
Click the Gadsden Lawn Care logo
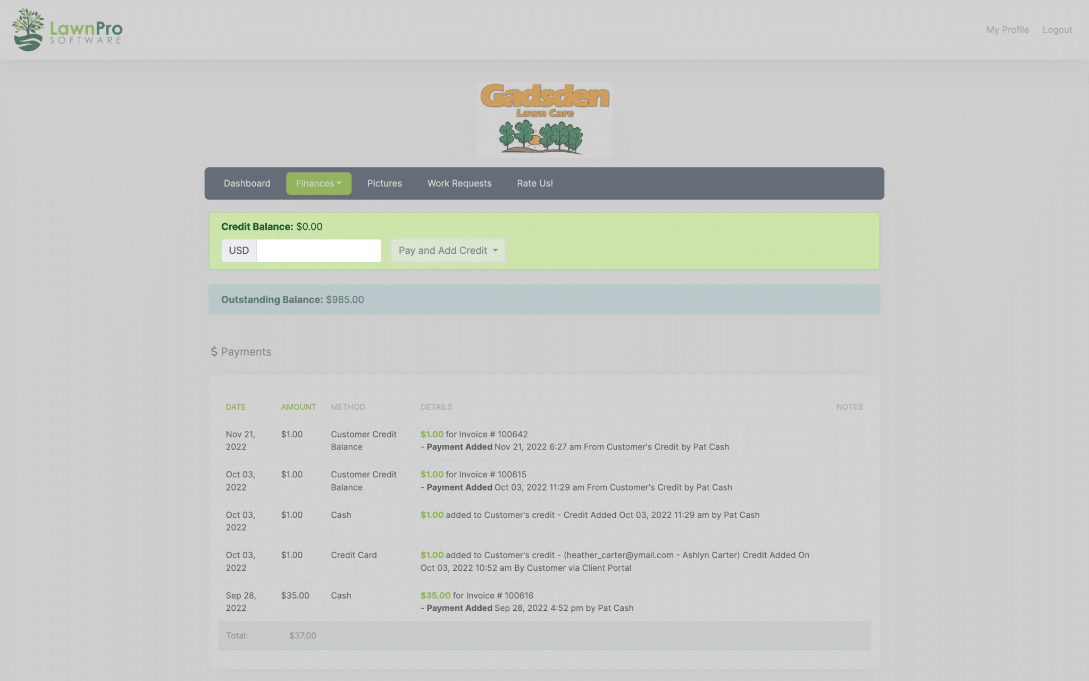click(544, 119)
